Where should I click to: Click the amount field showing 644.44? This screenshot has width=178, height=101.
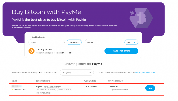pyautogui.click(x=105, y=42)
